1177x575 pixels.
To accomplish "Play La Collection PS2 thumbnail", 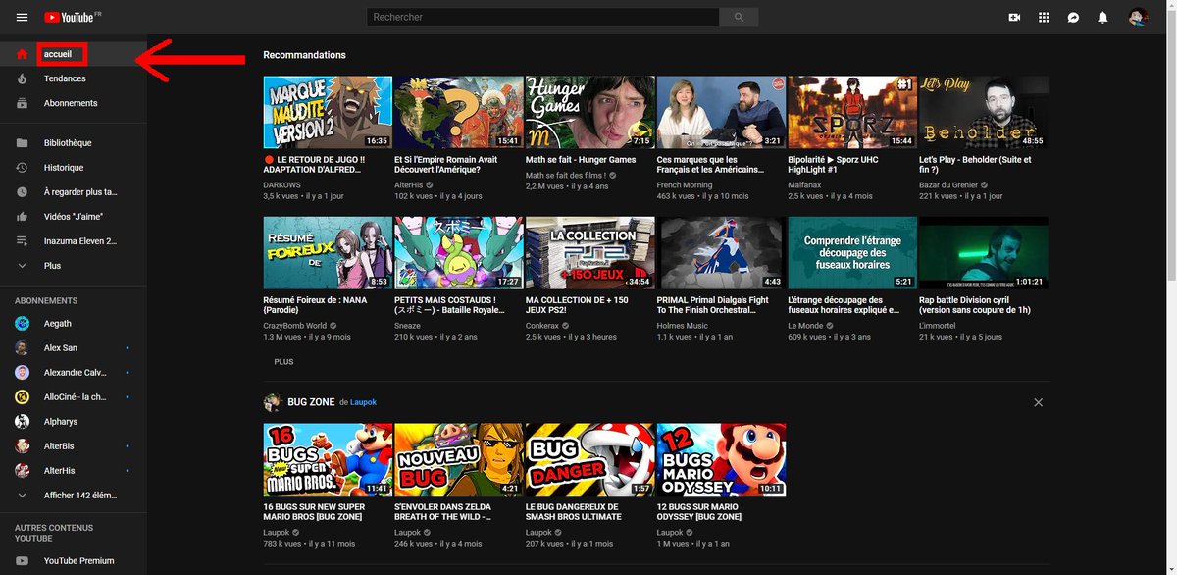I will (x=589, y=253).
